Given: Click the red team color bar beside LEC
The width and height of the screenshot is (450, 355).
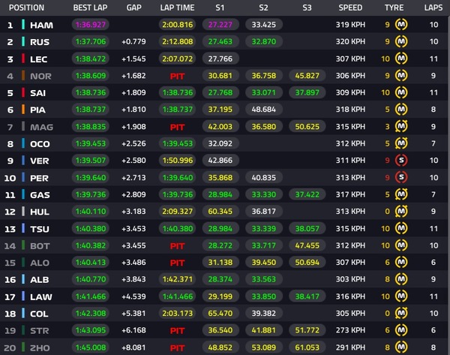Looking at the screenshot, I should coord(23,59).
